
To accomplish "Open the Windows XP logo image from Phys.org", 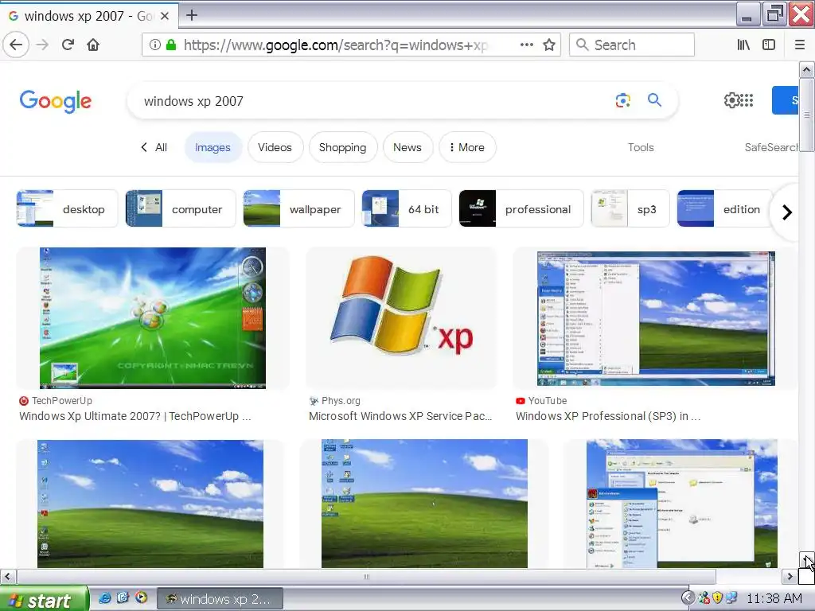I will 401,318.
